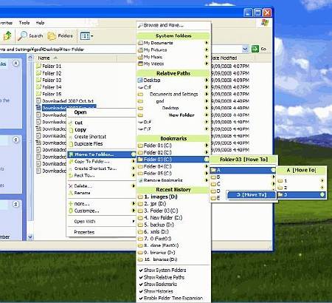
Task: Select 5. backup (D:) history entry
Action: click(x=173, y=225)
